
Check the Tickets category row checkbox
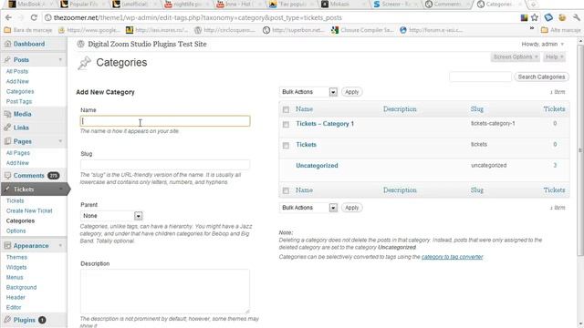click(x=286, y=146)
